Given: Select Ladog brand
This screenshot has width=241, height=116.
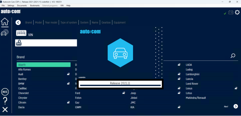Looking at the screenshot, I should (x=189, y=70).
